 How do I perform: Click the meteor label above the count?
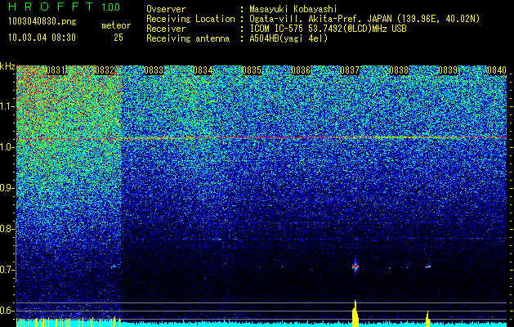pyautogui.click(x=116, y=25)
